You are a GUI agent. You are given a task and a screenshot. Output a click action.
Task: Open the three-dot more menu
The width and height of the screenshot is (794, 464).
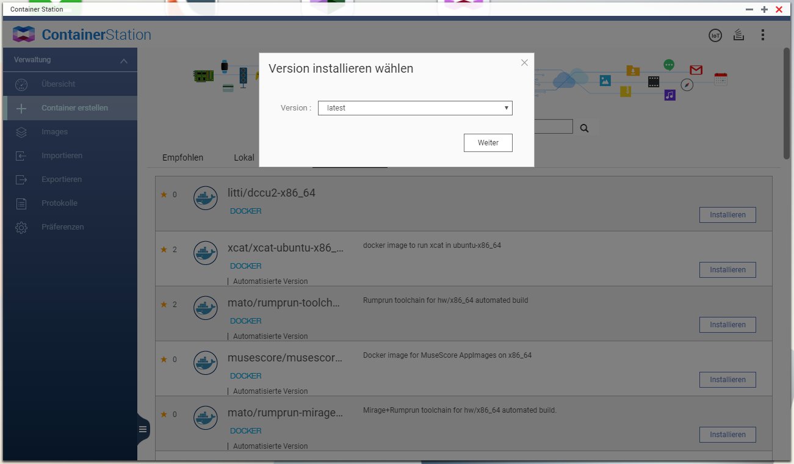click(763, 35)
